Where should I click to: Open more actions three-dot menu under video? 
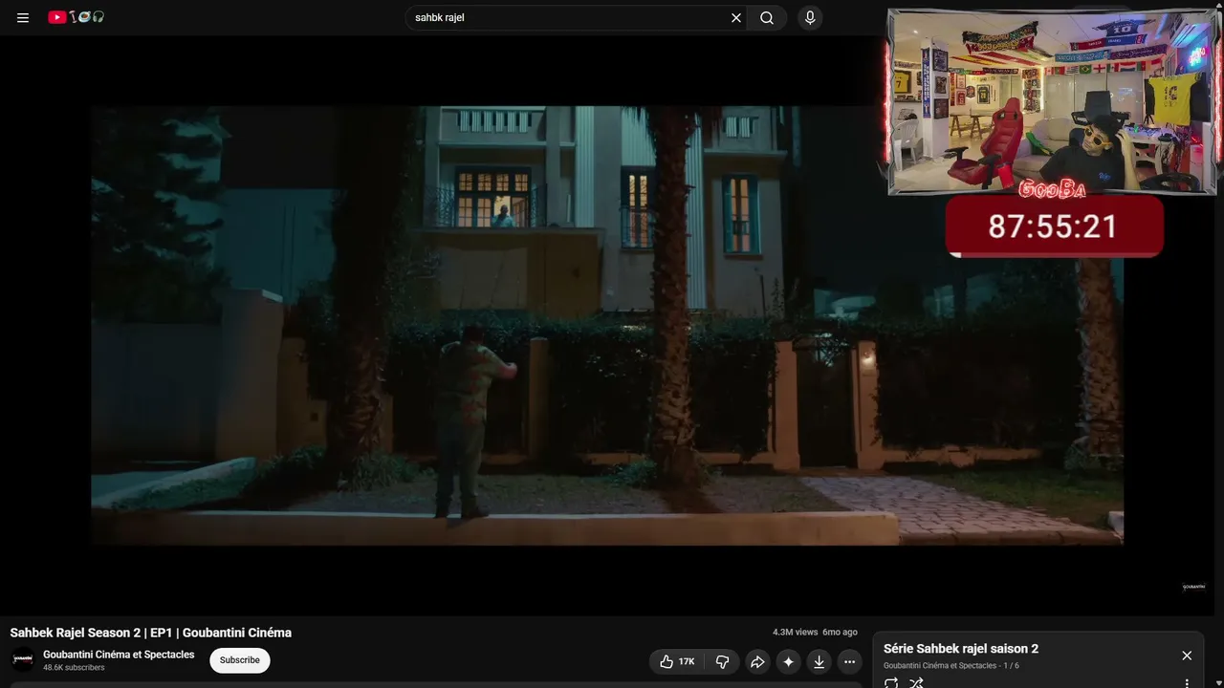[849, 661]
